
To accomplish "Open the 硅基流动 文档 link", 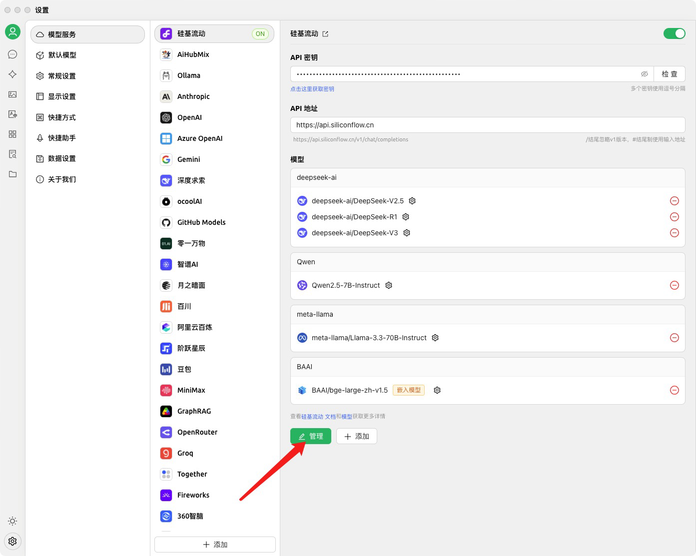I will (319, 416).
